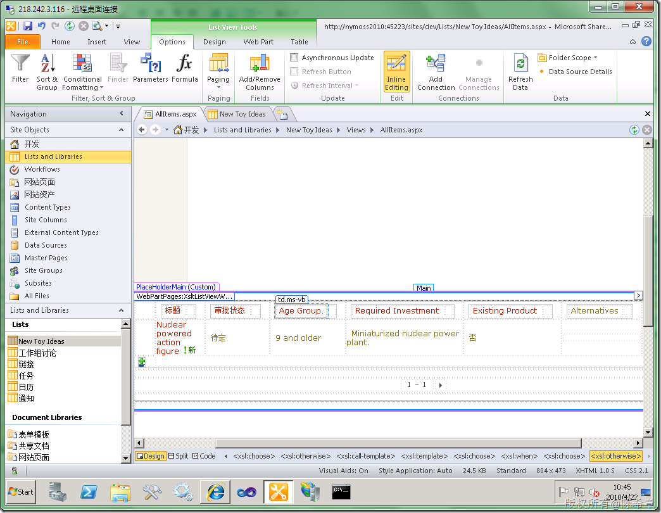Open Sort & Group dialog
This screenshot has height=513, width=661.
point(47,72)
